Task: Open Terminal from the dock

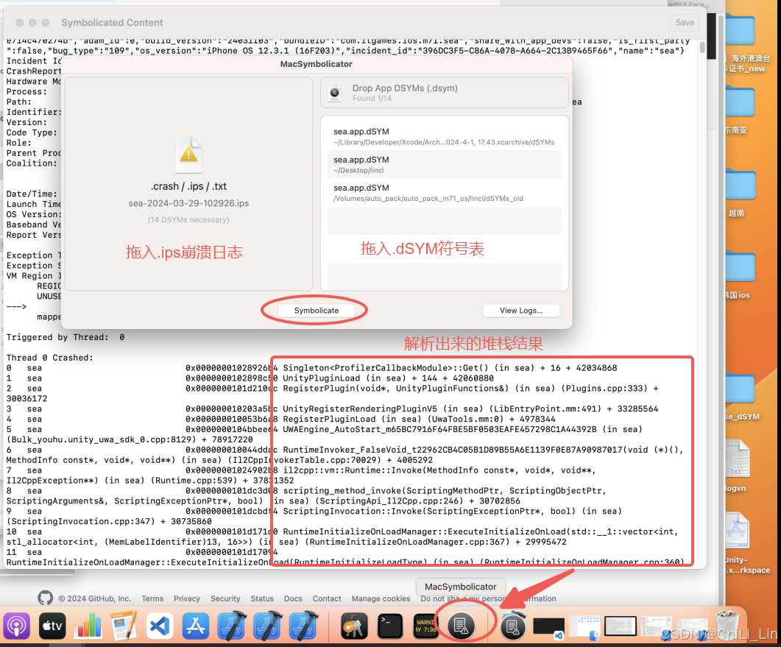Action: [x=390, y=626]
